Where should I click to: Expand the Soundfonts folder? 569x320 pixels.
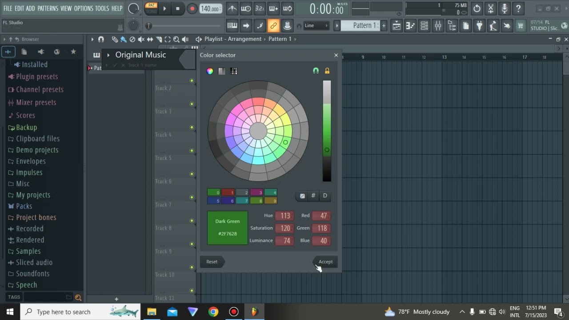33,273
